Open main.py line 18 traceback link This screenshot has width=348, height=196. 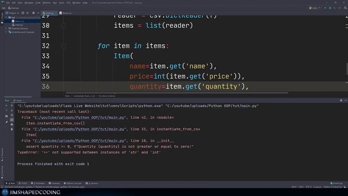[79, 141]
